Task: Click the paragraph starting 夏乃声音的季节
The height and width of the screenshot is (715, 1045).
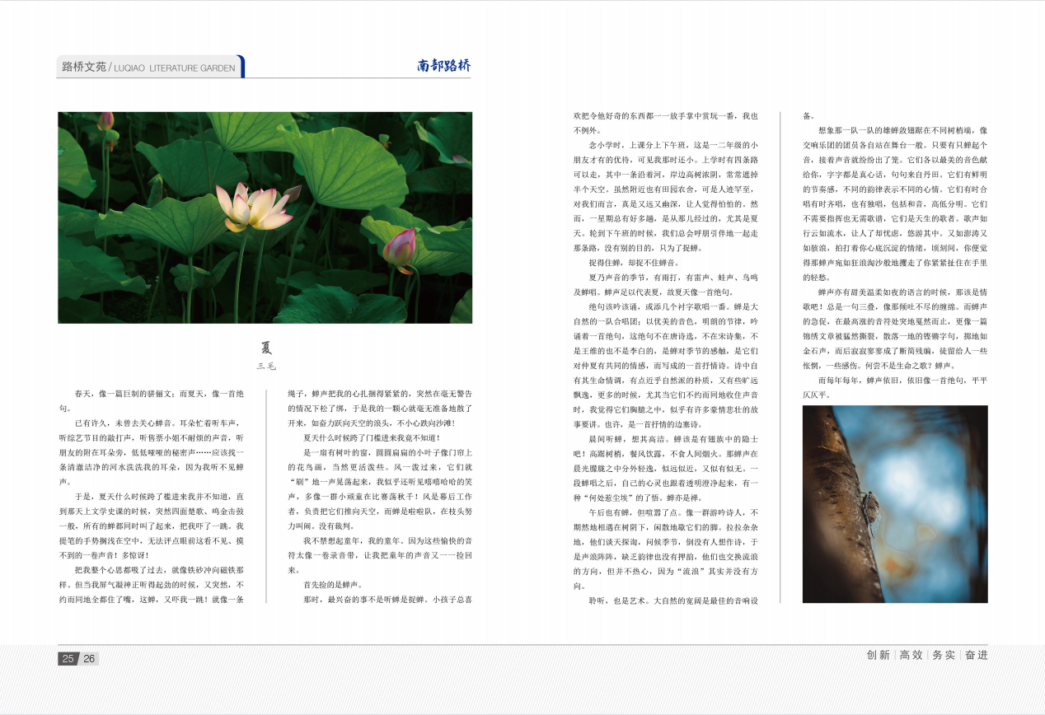Action: click(x=666, y=284)
